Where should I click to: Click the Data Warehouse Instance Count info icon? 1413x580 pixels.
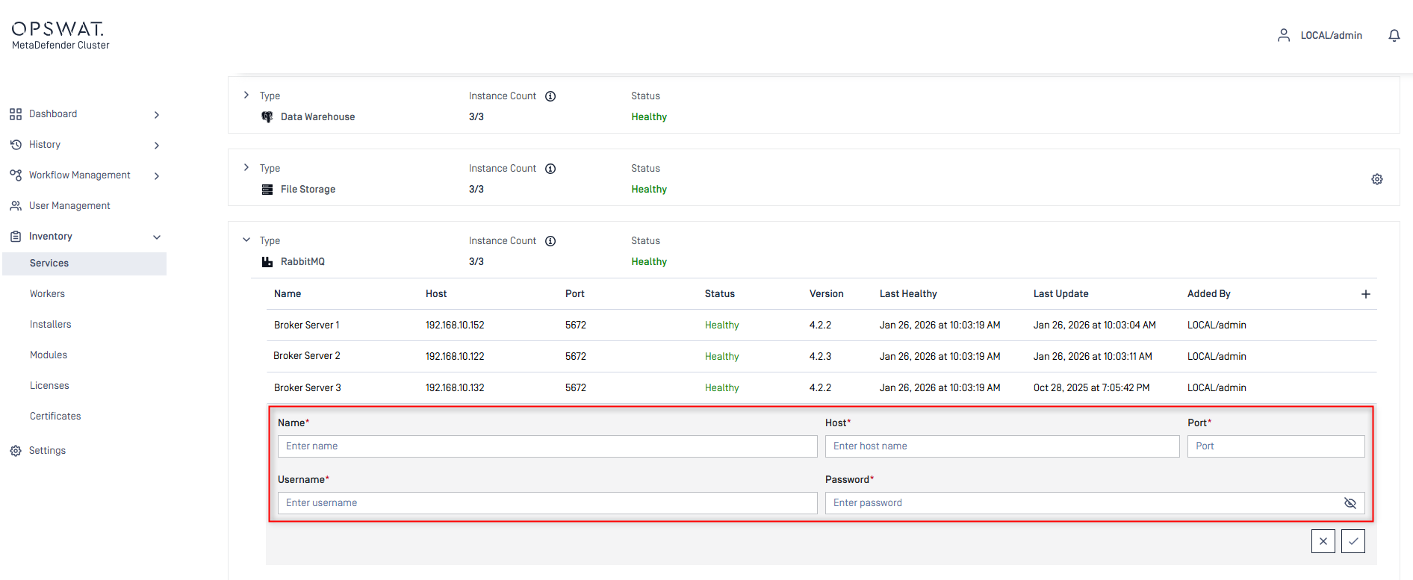550,96
